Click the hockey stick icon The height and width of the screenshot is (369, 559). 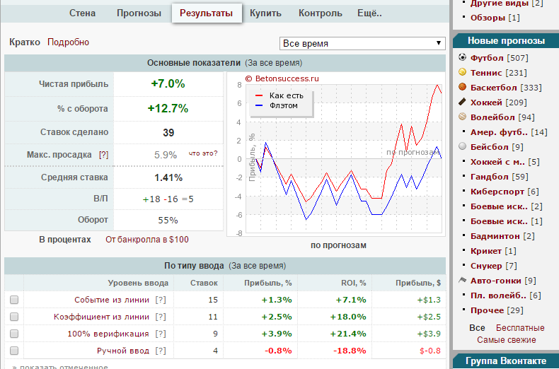(x=462, y=102)
